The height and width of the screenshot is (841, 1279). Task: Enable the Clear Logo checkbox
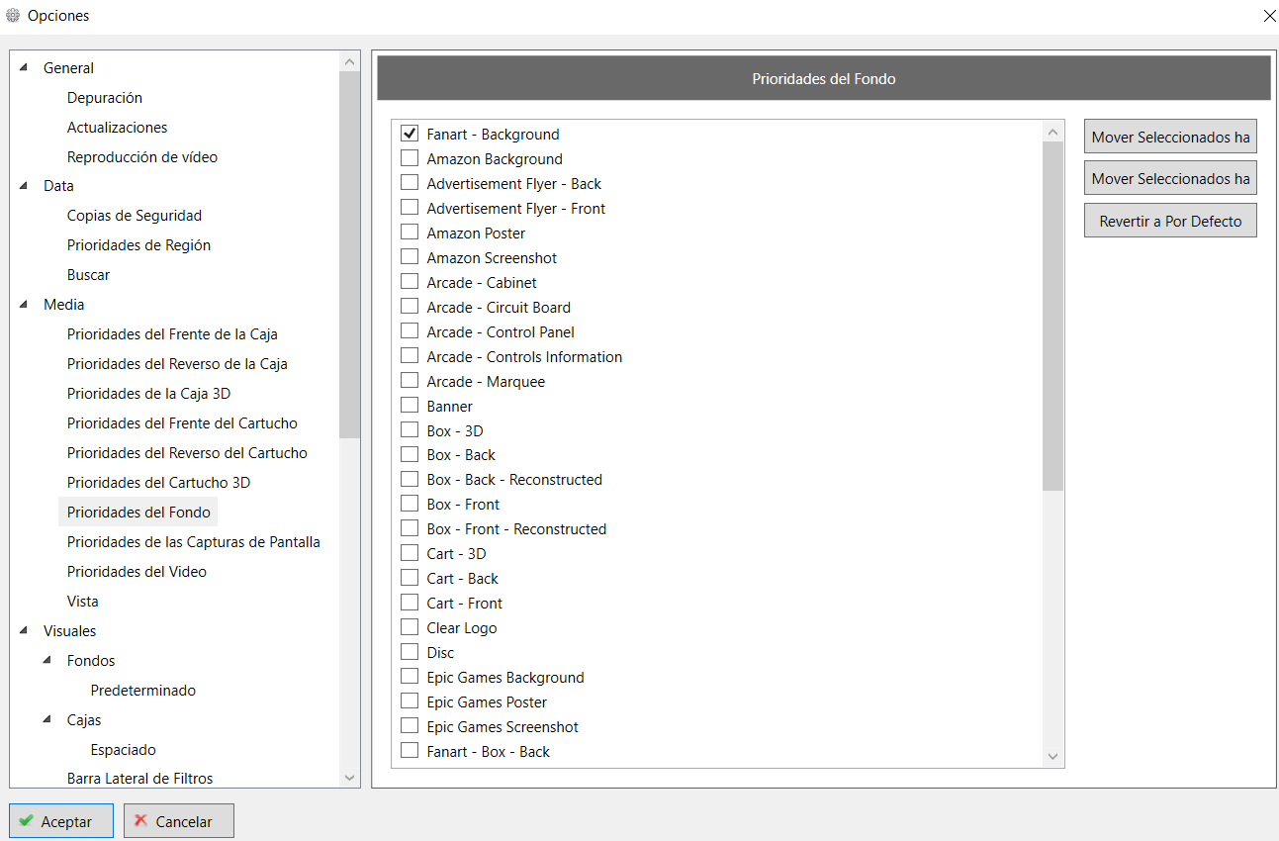click(410, 627)
